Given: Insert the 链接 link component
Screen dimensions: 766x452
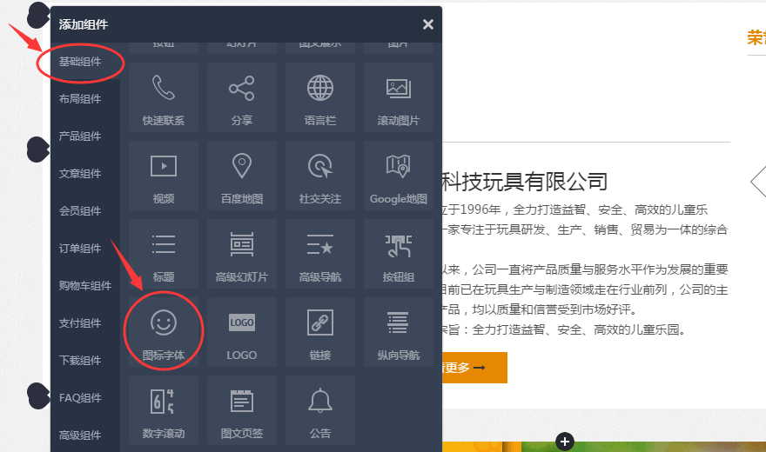Looking at the screenshot, I should pos(320,332).
